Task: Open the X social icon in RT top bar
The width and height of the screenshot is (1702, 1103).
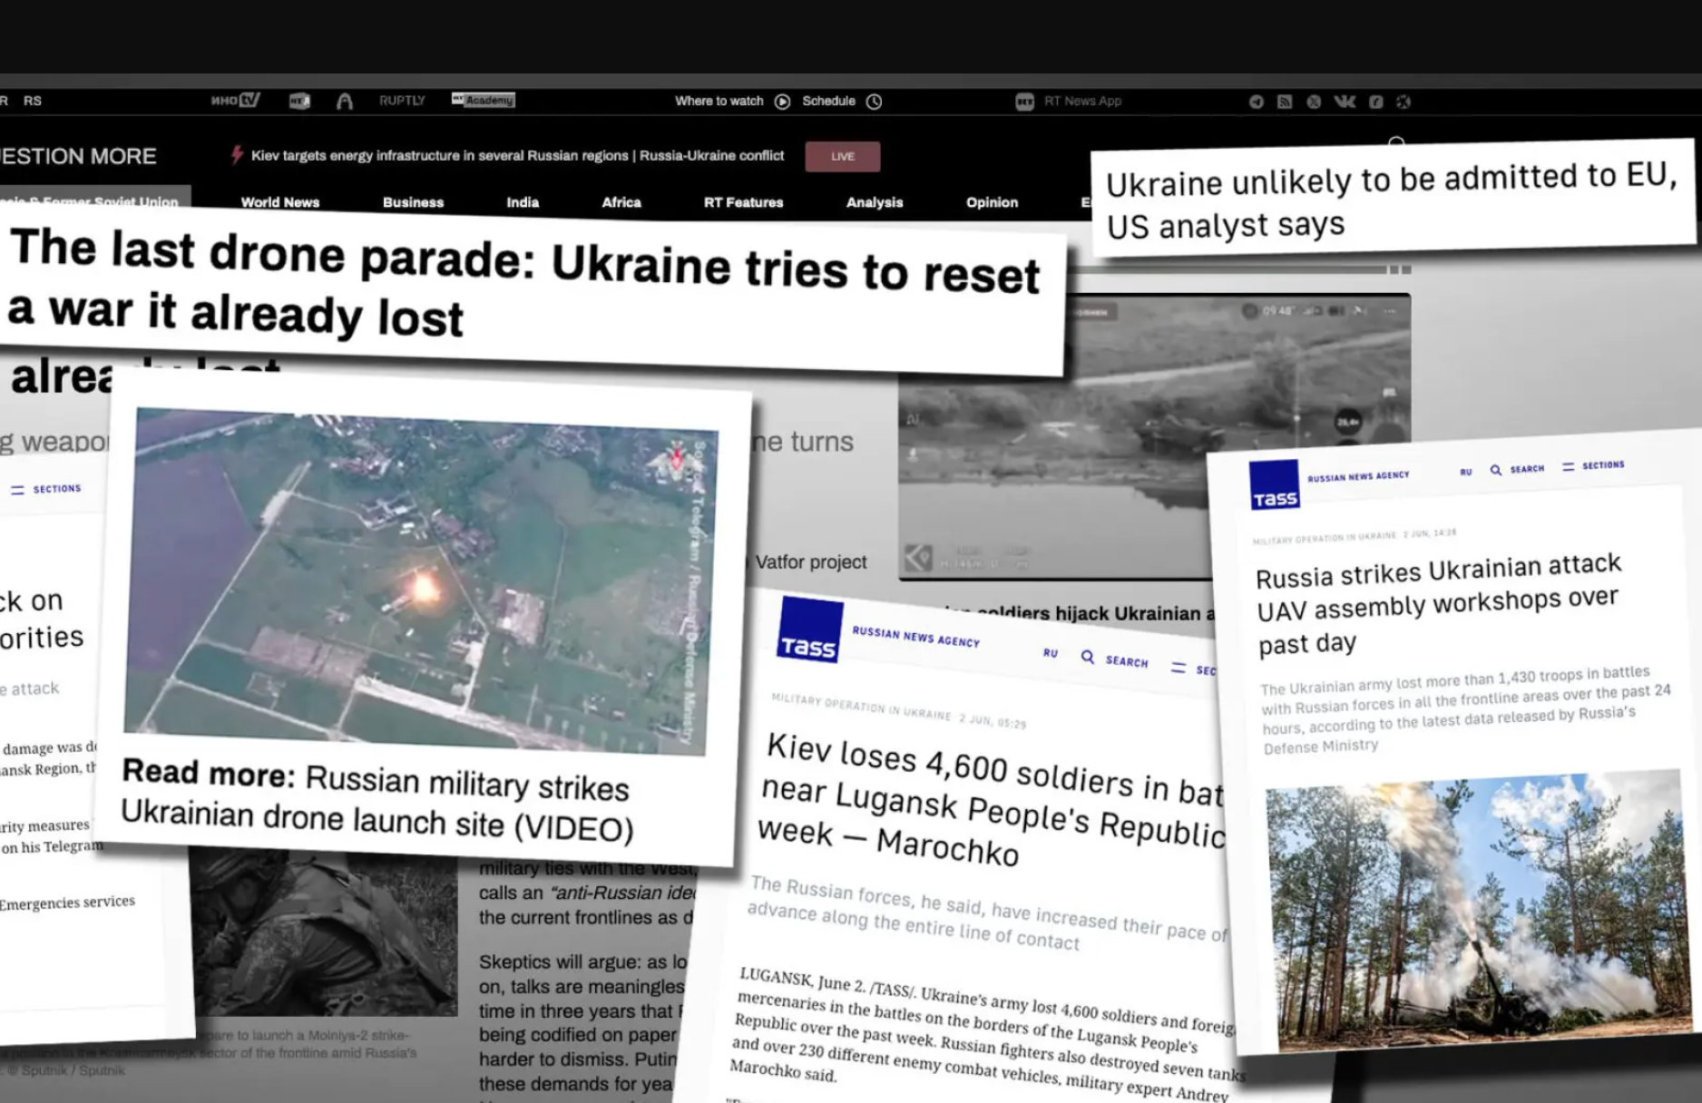Action: pos(1314,102)
